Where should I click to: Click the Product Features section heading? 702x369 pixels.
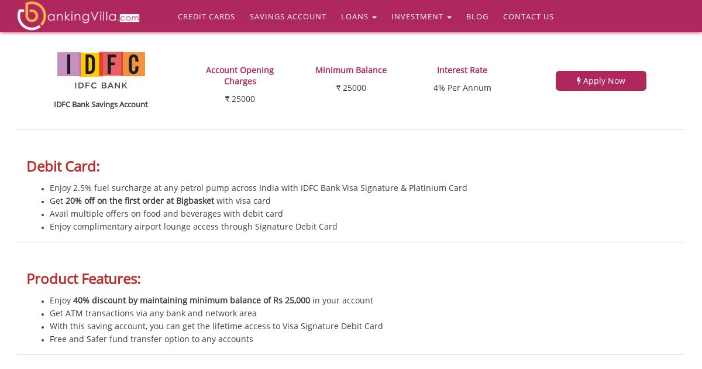pyautogui.click(x=84, y=279)
